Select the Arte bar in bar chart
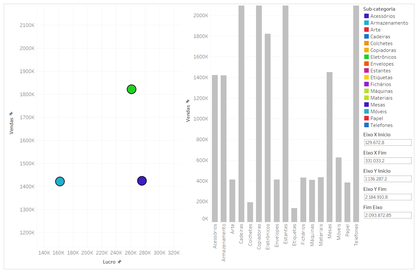The width and height of the screenshot is (418, 273). pyautogui.click(x=232, y=201)
